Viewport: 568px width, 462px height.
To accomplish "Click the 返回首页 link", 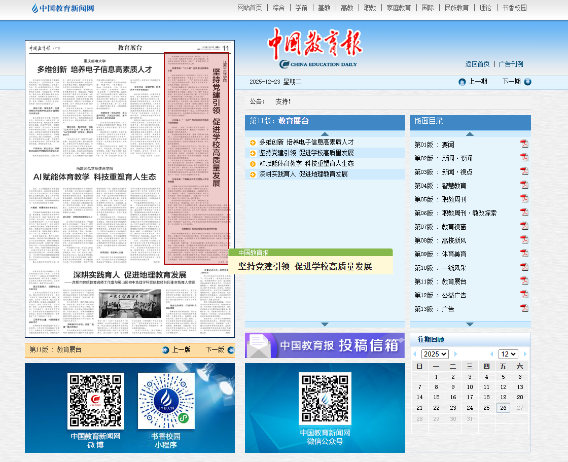I will [x=477, y=64].
